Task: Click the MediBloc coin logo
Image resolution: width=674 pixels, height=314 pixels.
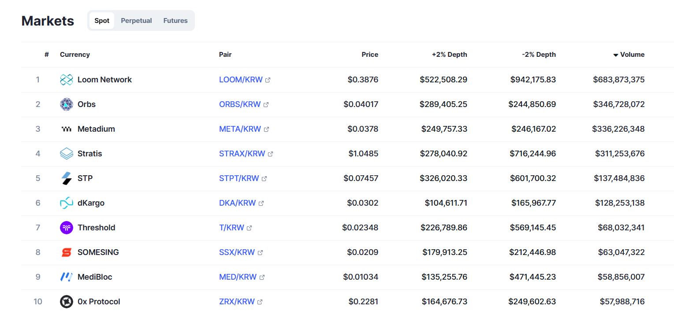Action: [x=67, y=277]
